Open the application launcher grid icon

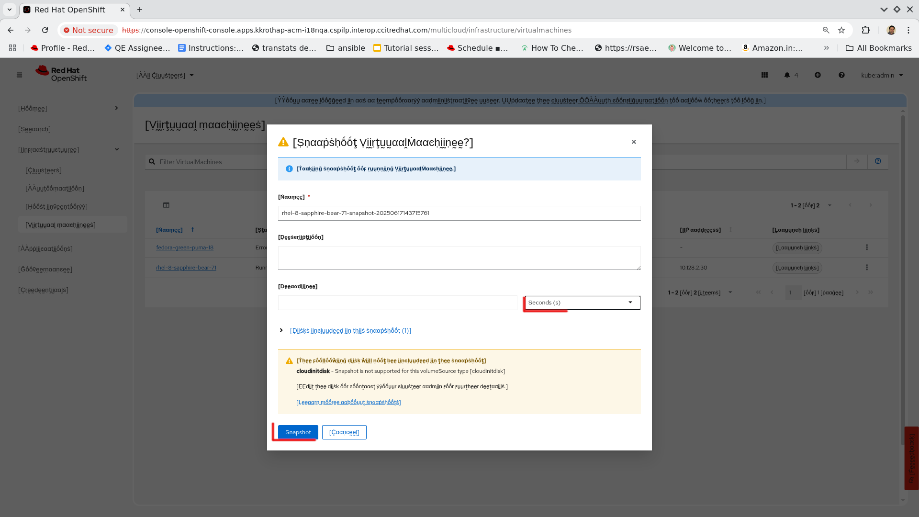tap(764, 75)
